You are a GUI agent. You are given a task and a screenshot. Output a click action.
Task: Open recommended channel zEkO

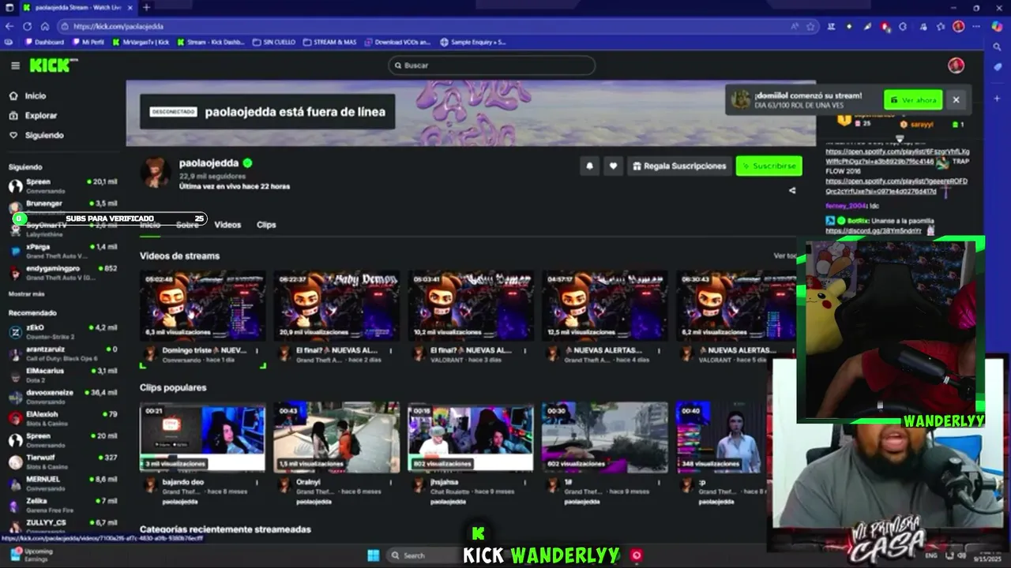(x=63, y=331)
